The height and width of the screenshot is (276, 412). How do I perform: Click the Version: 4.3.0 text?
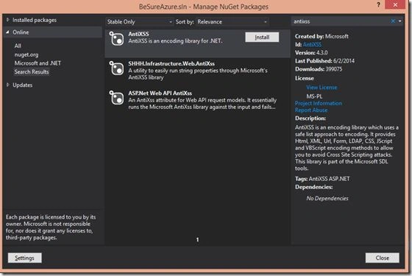click(x=311, y=52)
